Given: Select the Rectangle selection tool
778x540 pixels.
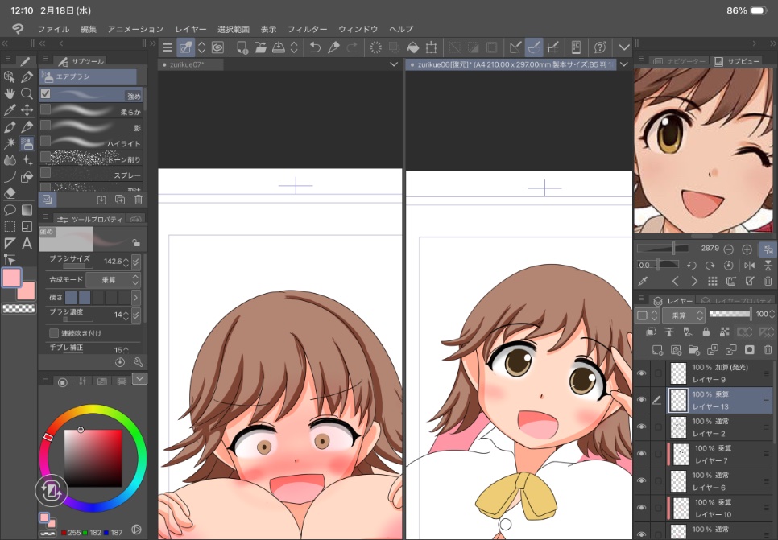Looking at the screenshot, I should (10, 227).
